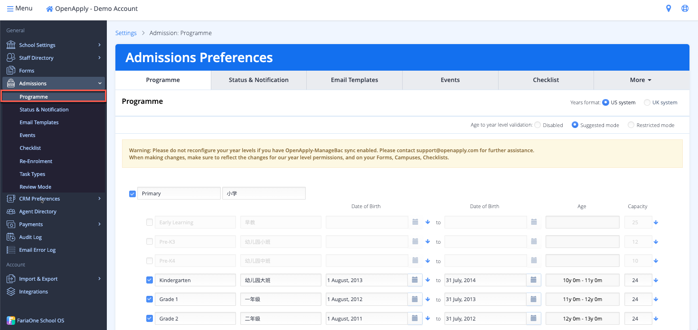Open calendar for Kindergarten end date

533,280
